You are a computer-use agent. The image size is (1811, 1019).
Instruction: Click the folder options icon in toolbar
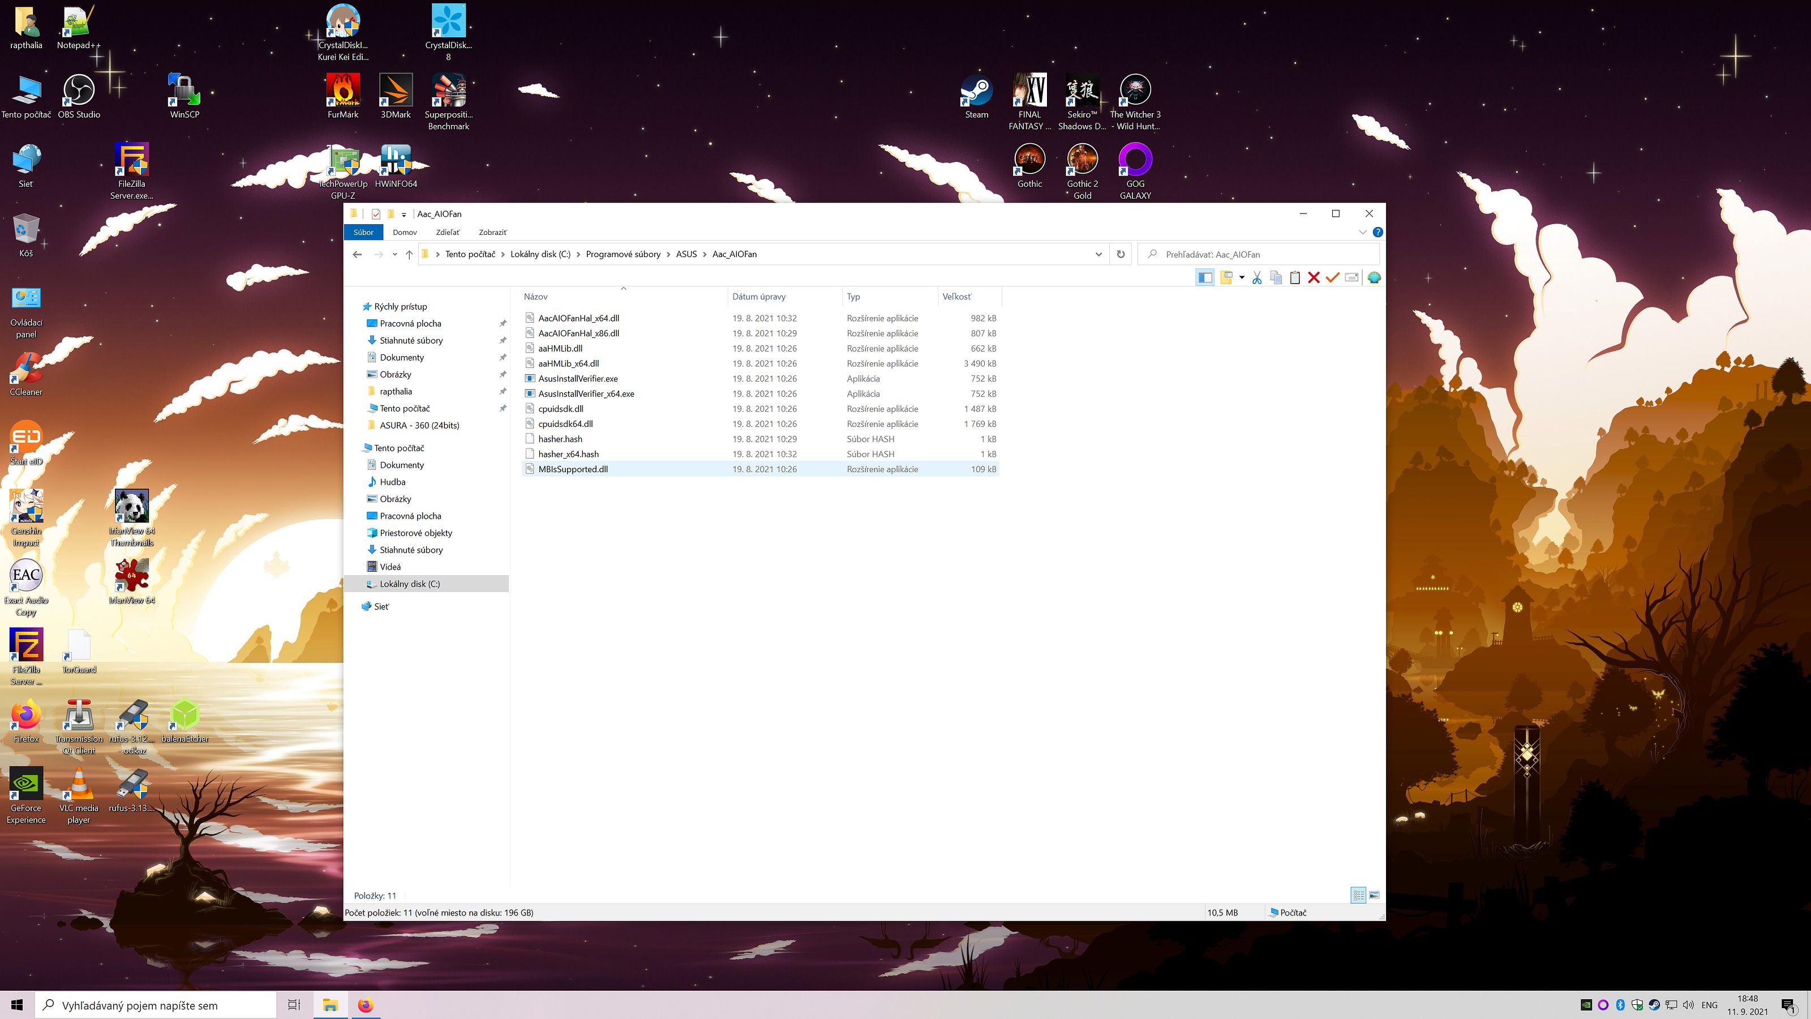click(x=1226, y=278)
